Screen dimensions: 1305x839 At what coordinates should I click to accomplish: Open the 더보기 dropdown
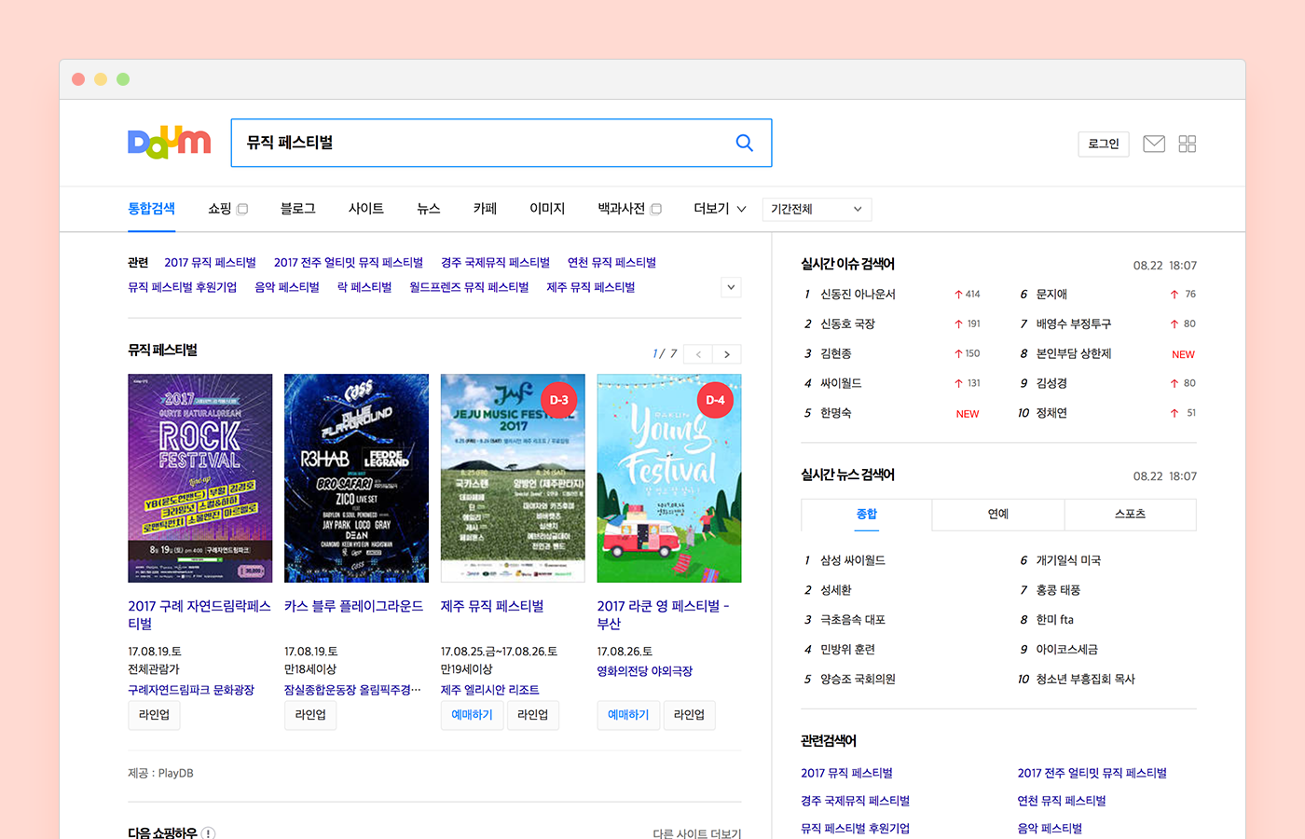pos(720,209)
